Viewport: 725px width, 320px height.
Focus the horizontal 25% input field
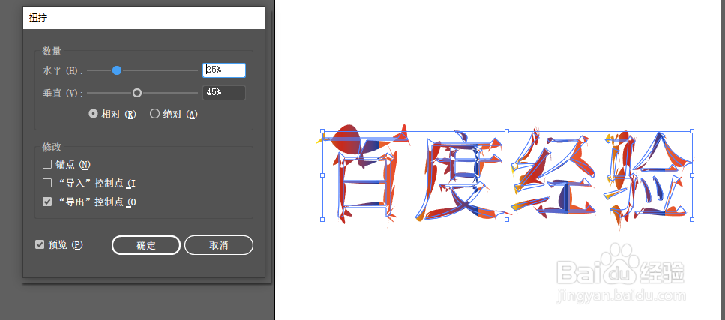(223, 70)
